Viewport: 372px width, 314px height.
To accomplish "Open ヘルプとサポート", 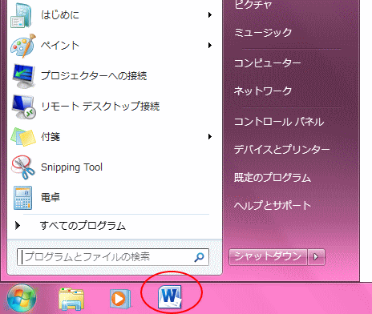I will click(273, 205).
